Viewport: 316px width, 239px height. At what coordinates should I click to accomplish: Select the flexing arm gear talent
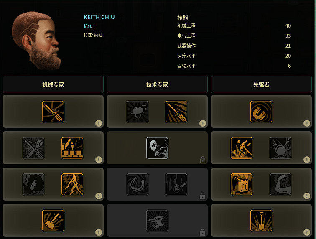280,184
